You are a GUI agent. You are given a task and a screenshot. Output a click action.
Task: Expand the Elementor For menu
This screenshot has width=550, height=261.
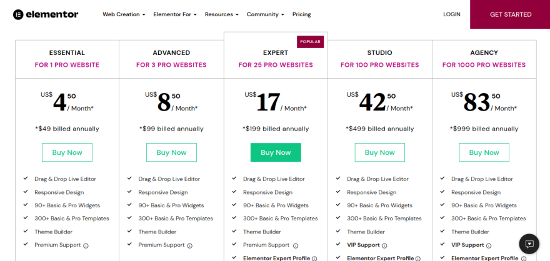pyautogui.click(x=175, y=14)
